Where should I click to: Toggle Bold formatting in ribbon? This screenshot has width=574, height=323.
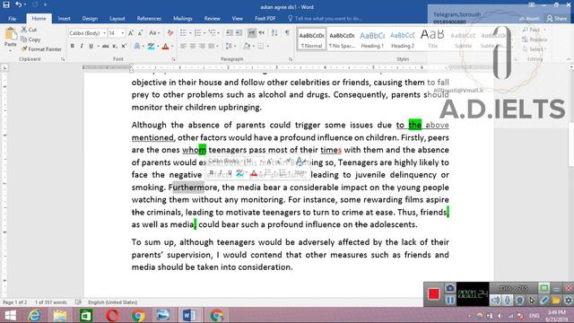coord(73,46)
